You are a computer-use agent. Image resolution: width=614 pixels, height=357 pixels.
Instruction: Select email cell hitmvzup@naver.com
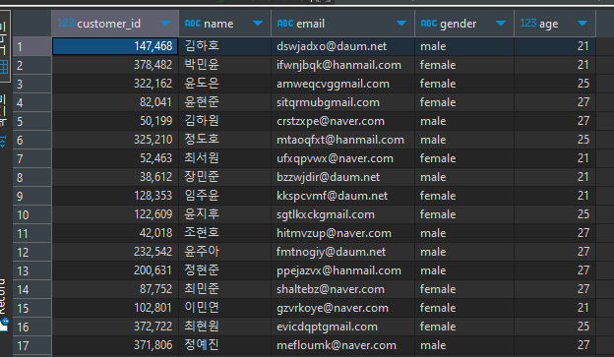[343, 233]
